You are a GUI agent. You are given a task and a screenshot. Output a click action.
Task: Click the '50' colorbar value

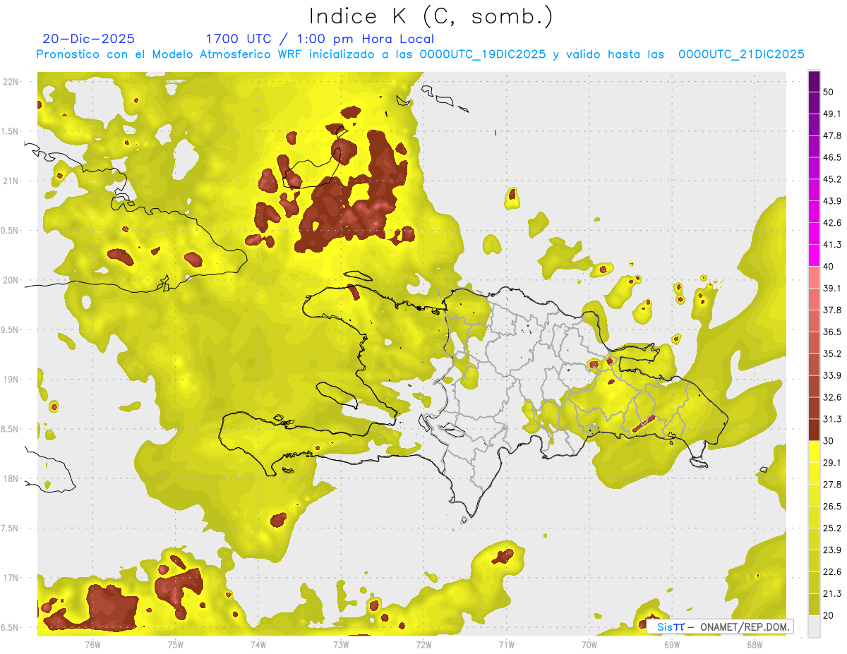click(829, 92)
